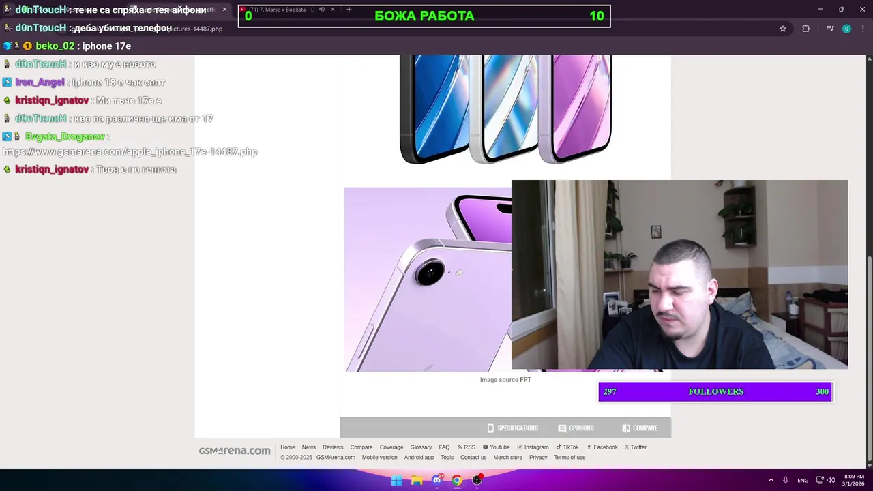Screen dimensions: 873x491
Task: Switch the ENG input language indicator
Action: (x=803, y=481)
